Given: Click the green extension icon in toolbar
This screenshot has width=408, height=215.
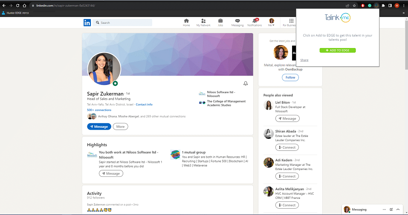Looking at the screenshot, I should click(370, 6).
